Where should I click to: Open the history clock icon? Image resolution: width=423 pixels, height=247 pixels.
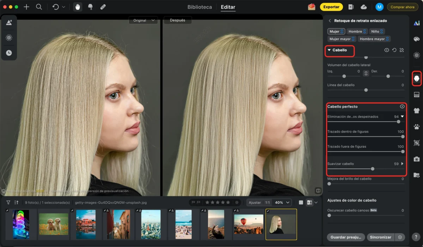tap(9, 53)
